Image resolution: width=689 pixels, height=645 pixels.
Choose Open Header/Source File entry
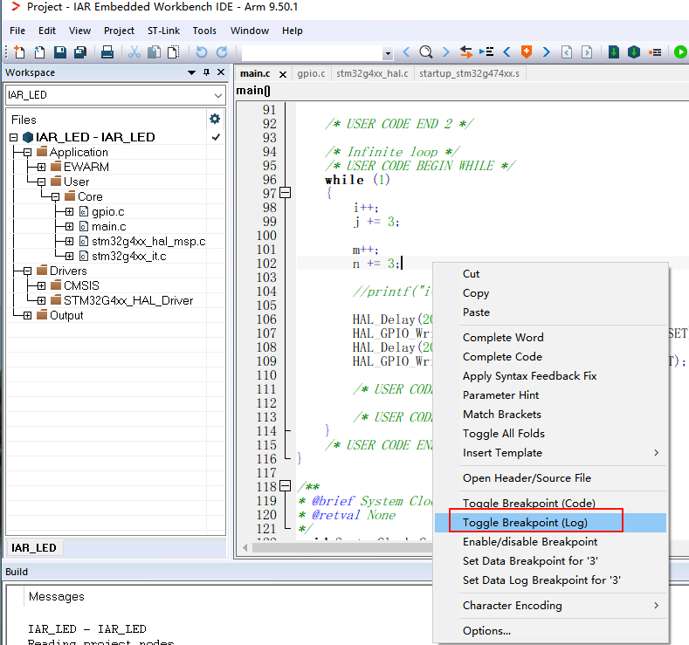coord(550,478)
